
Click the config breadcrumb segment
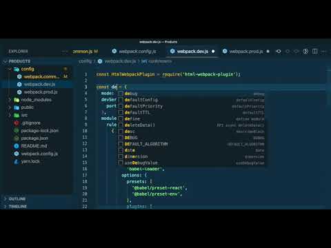point(85,61)
